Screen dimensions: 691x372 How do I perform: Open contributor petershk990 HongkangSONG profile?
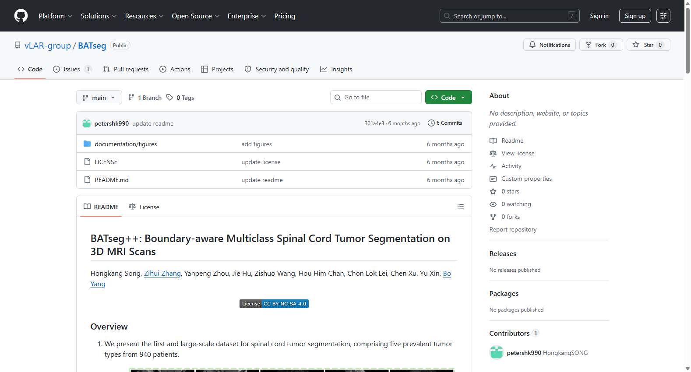tap(547, 353)
